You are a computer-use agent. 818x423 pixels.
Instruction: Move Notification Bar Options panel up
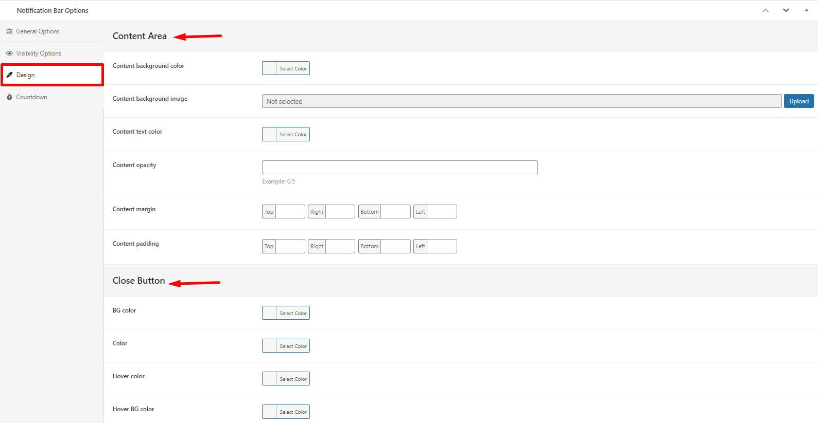point(765,10)
